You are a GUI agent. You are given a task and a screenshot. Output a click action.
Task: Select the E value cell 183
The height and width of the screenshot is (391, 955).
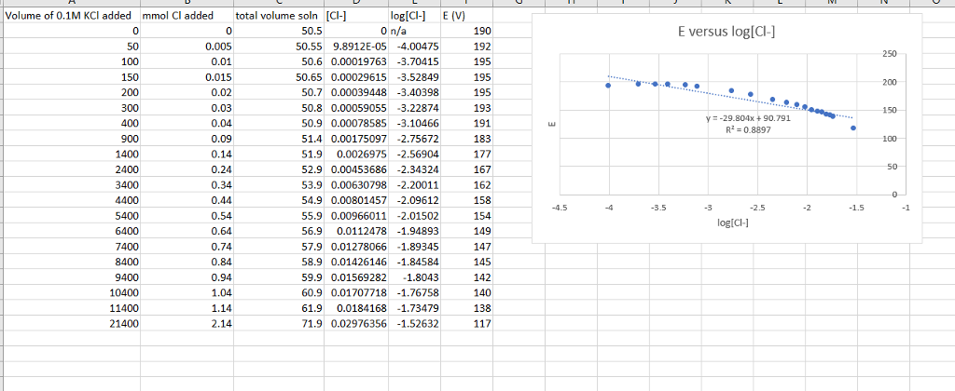[466, 139]
